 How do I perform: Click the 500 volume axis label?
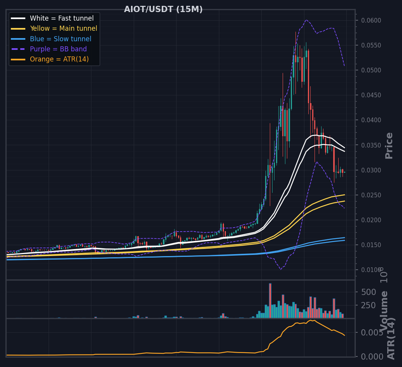pos(369,292)
